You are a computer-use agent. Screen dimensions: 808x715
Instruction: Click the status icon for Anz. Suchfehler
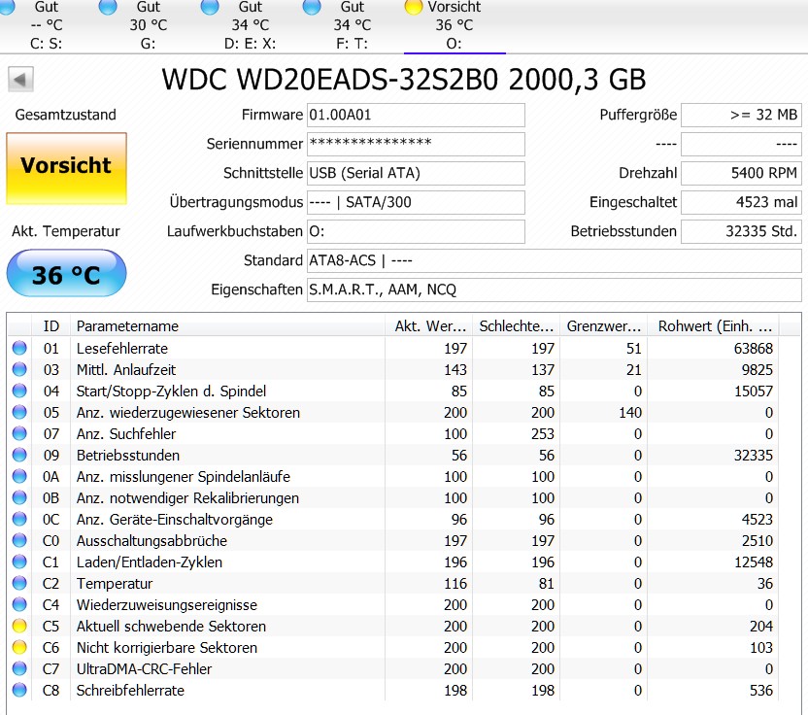click(19, 433)
